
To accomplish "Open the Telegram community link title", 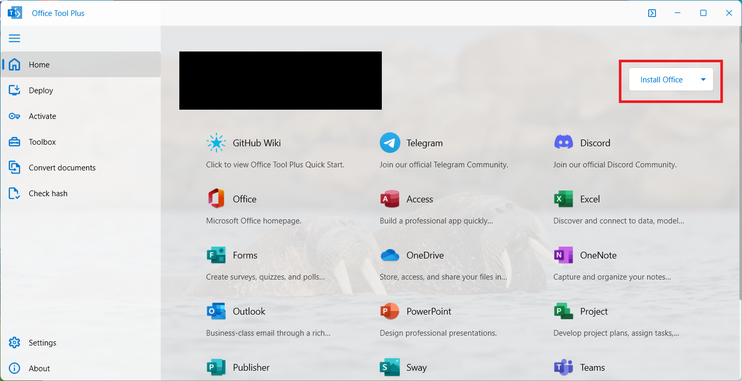I will (425, 143).
